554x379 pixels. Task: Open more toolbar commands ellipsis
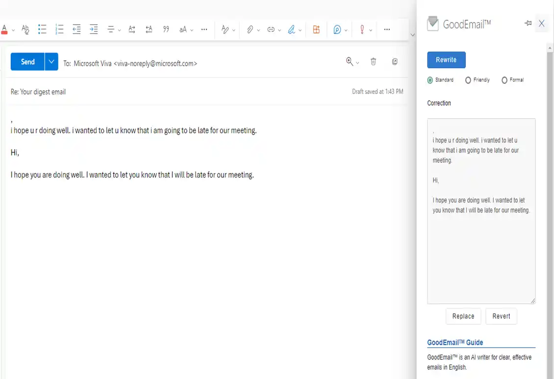[x=387, y=29]
